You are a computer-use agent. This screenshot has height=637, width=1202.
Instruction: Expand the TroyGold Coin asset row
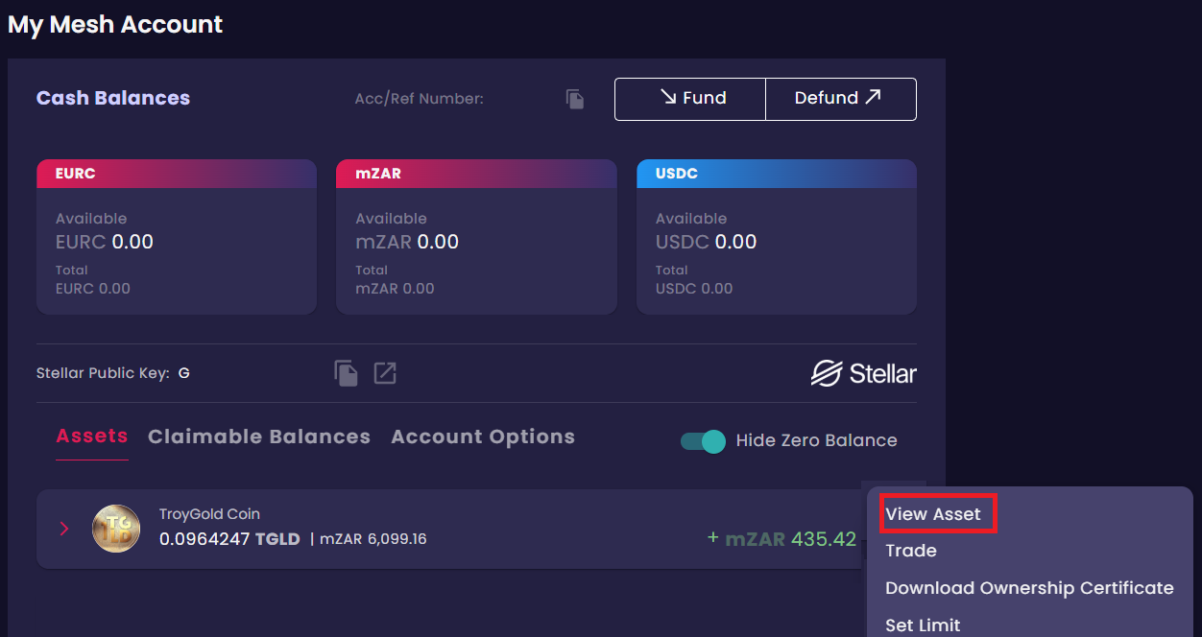[64, 529]
